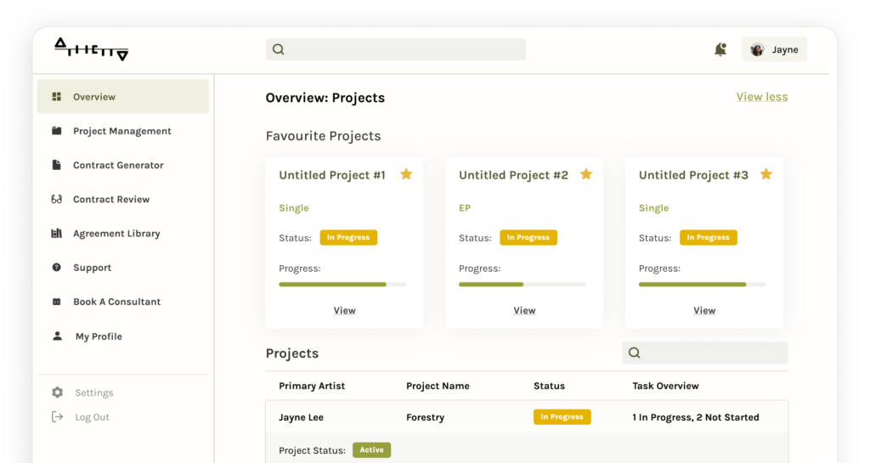
Task: Click the notification bell icon
Action: 720,49
